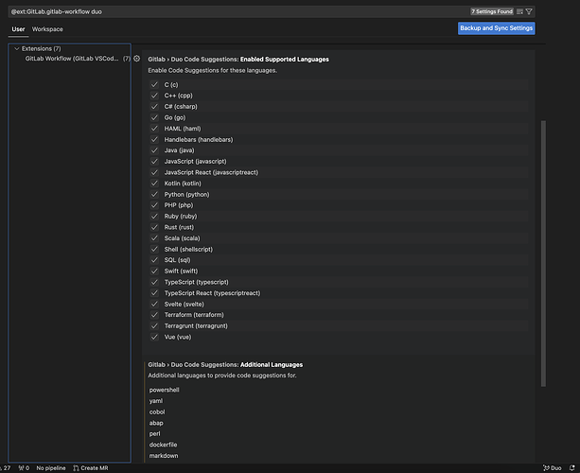Click the notification bell in the status bar
The height and width of the screenshot is (473, 580).
(571, 467)
